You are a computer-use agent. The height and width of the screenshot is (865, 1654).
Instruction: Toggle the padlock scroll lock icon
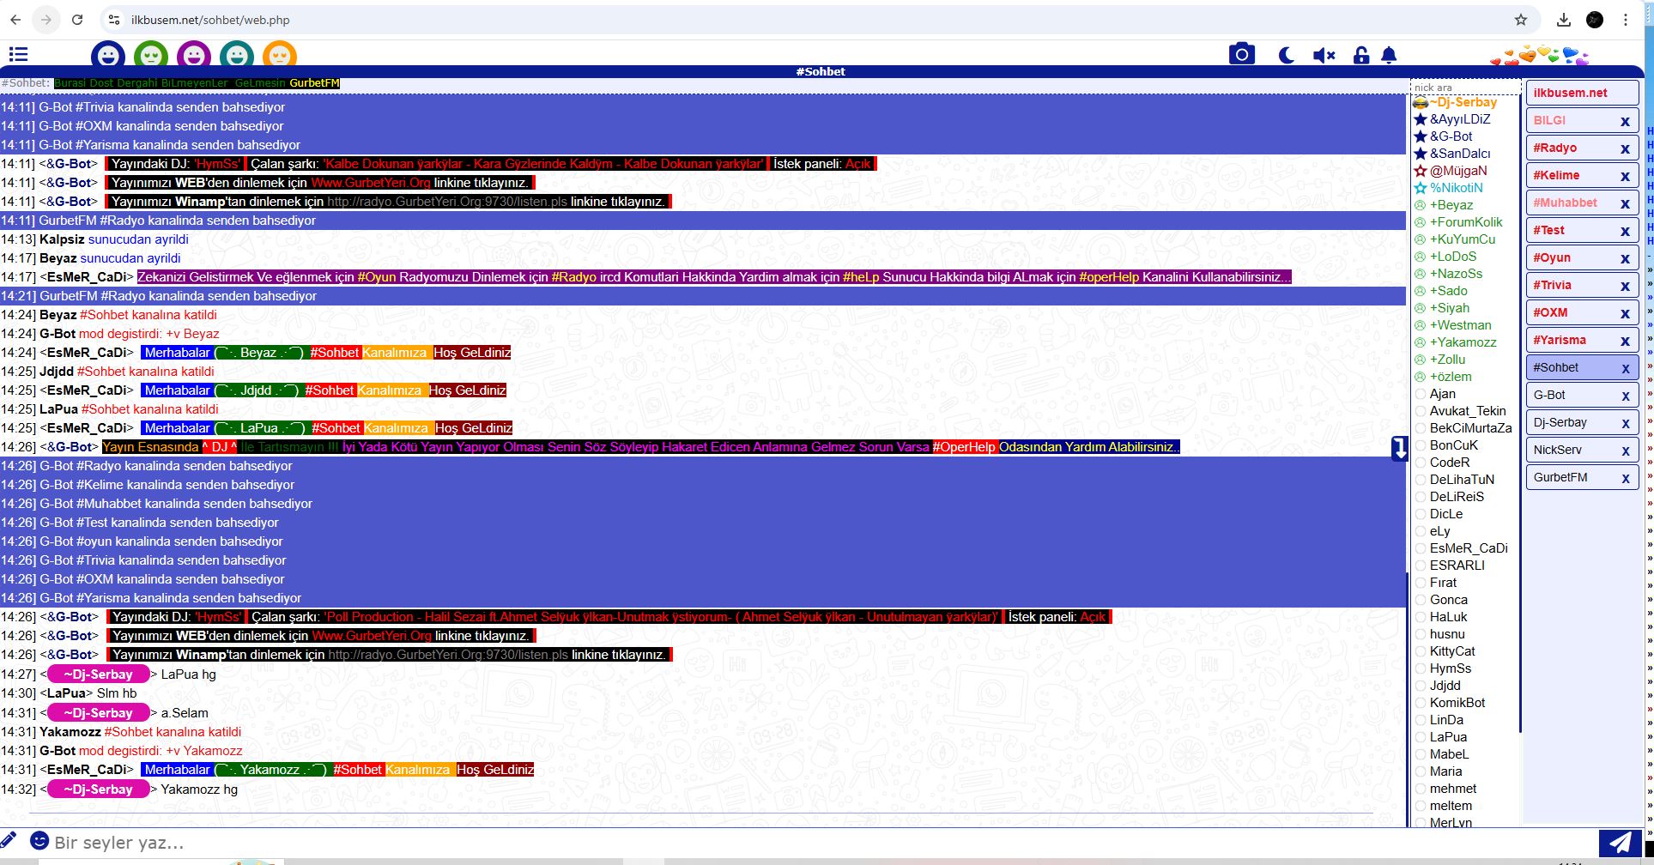pos(1360,56)
